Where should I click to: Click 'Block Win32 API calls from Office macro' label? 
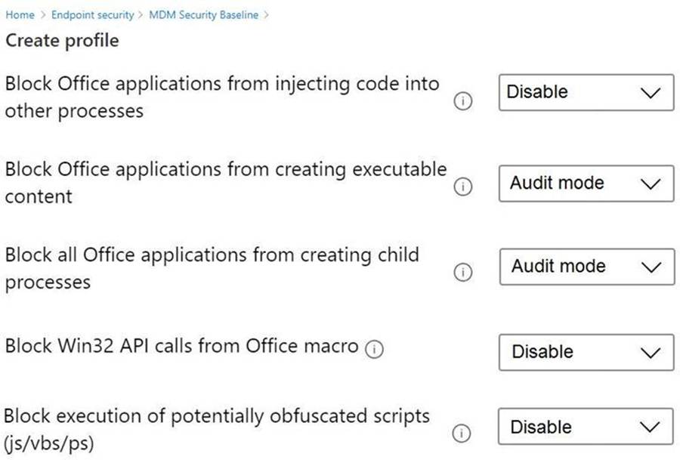(181, 346)
